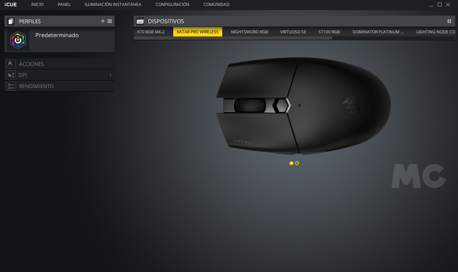The width and height of the screenshot is (458, 272).
Task: Click the device tabs horizontal scrollbar
Action: (233, 38)
